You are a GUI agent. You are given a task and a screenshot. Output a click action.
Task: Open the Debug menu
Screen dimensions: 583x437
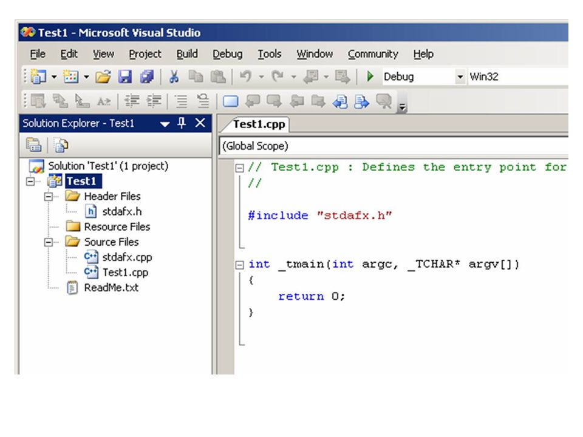[x=228, y=54]
